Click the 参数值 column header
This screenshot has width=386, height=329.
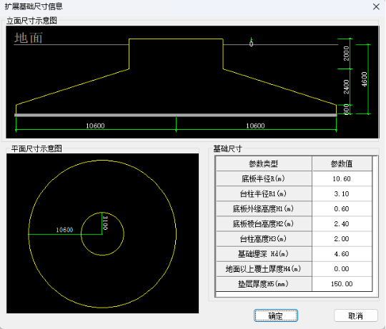342,163
